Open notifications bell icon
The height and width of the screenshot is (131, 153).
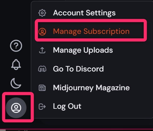pyautogui.click(x=16, y=65)
